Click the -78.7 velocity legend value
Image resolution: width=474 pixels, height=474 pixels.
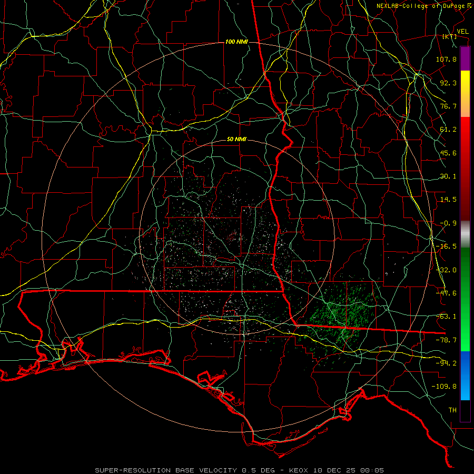[446, 340]
